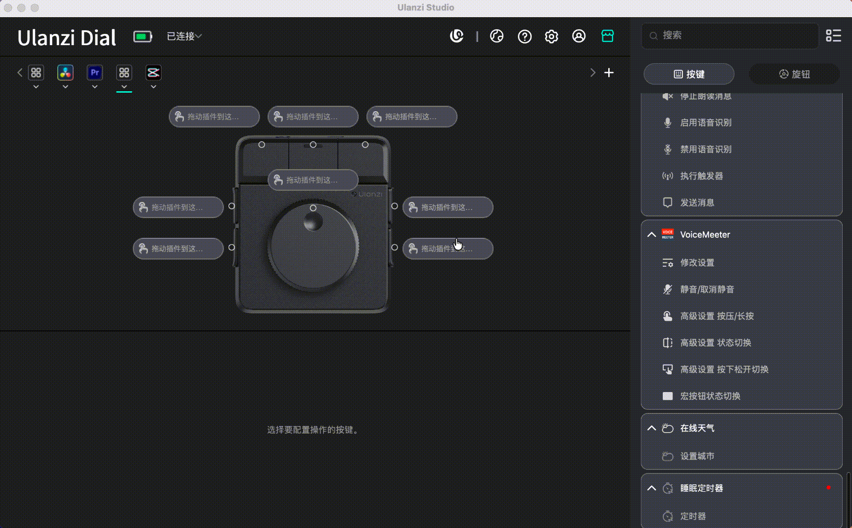
Task: Click the add profile plus icon
Action: pos(609,73)
